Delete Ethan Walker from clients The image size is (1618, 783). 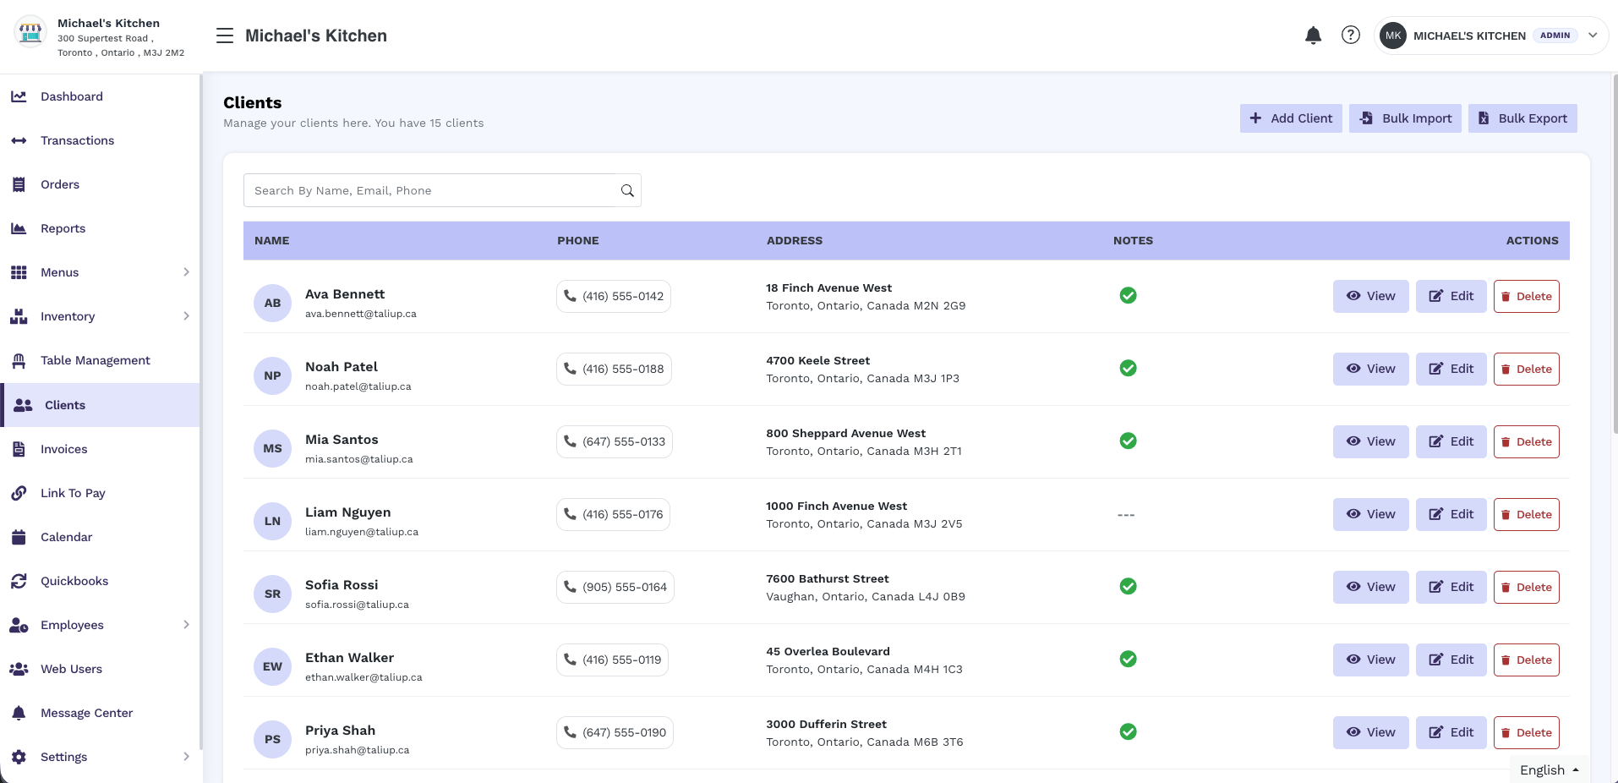[x=1526, y=660]
